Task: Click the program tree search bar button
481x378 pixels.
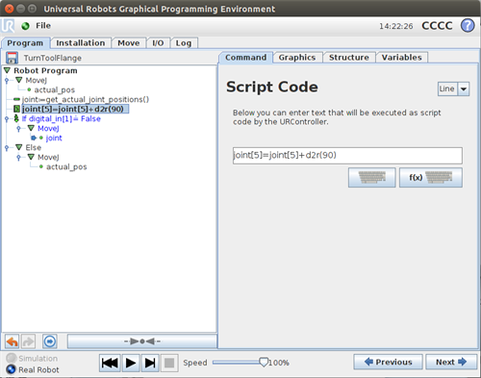Action: (142, 341)
